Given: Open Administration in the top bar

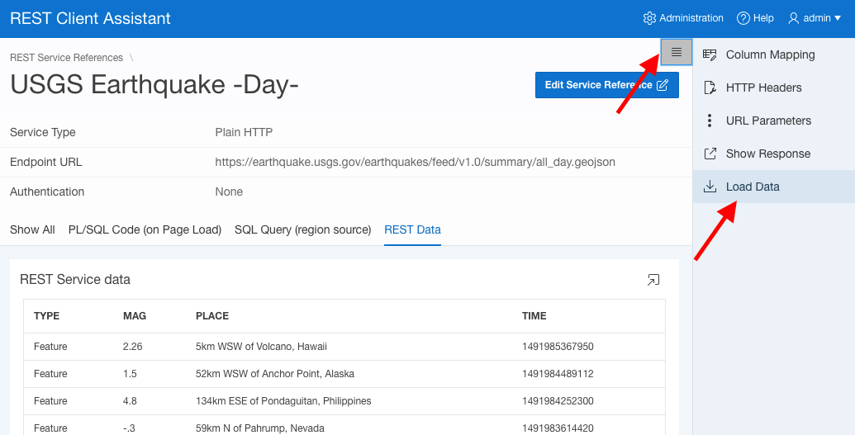Looking at the screenshot, I should pos(683,18).
